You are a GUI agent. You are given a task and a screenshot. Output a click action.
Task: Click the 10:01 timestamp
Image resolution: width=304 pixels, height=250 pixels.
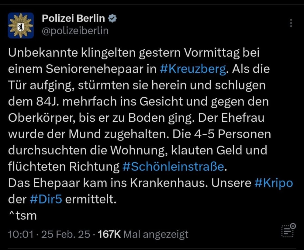click(x=21, y=234)
